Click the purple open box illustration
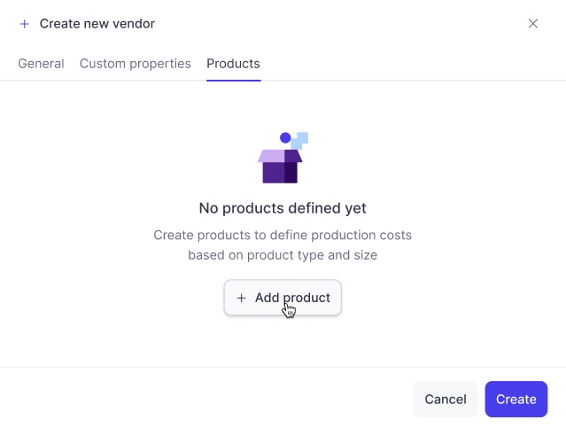566x427 pixels. coord(283,158)
